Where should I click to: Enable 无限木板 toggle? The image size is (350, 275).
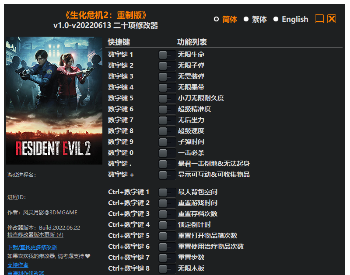coord(167,268)
